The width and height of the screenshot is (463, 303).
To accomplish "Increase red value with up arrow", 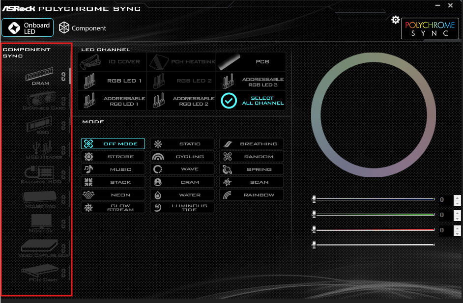I will pyautogui.click(x=457, y=228).
